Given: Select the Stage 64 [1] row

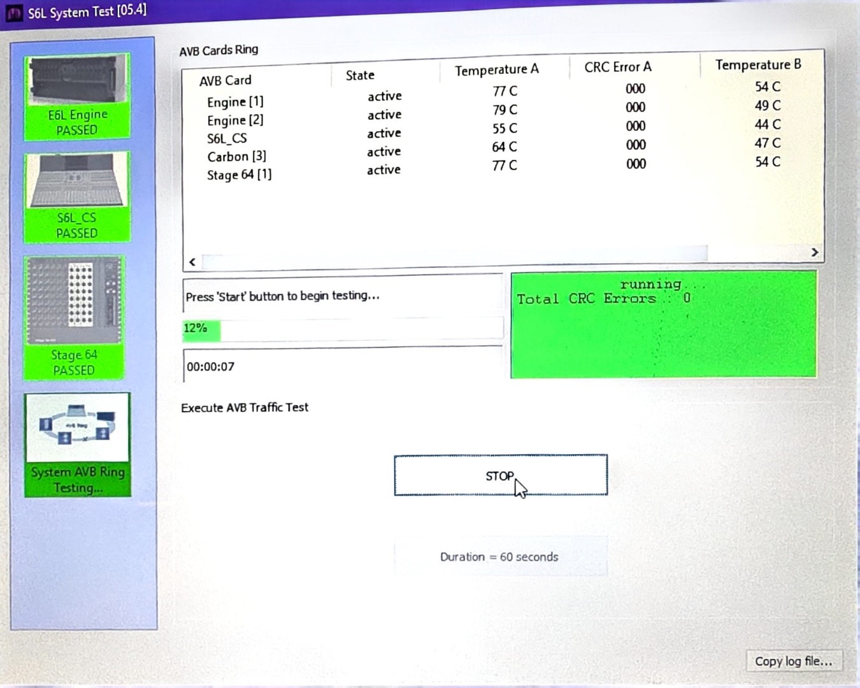Looking at the screenshot, I should click(494, 168).
